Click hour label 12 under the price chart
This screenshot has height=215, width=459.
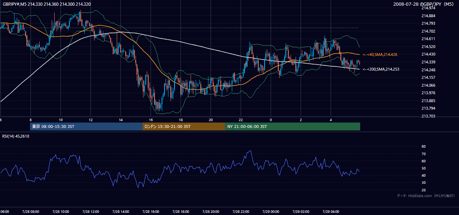click(91, 120)
